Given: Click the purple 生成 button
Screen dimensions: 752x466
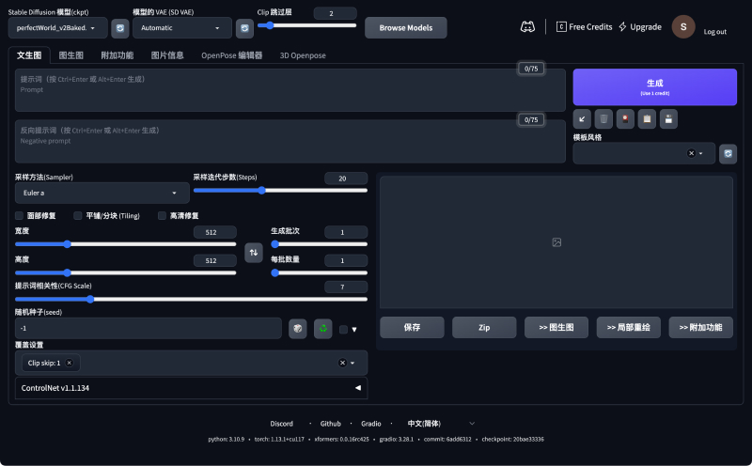Looking at the screenshot, I should [x=654, y=86].
